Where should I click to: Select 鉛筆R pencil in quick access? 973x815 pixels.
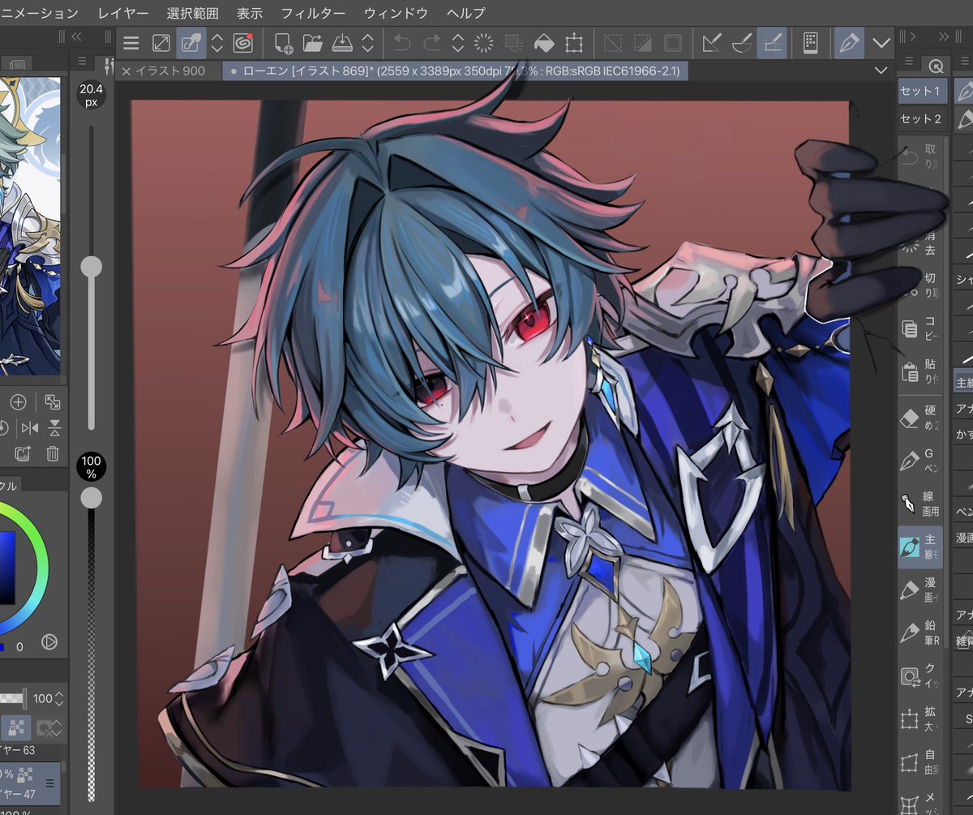tap(920, 633)
